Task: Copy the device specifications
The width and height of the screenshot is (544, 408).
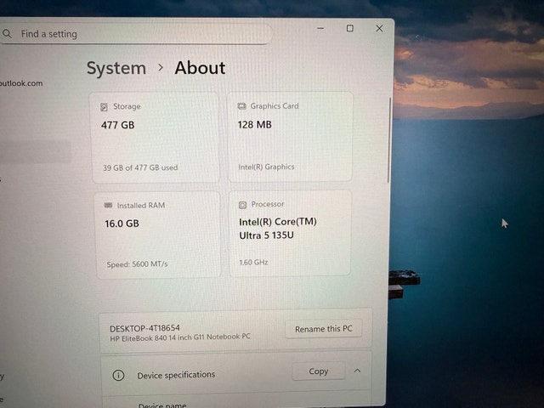Action: point(319,371)
